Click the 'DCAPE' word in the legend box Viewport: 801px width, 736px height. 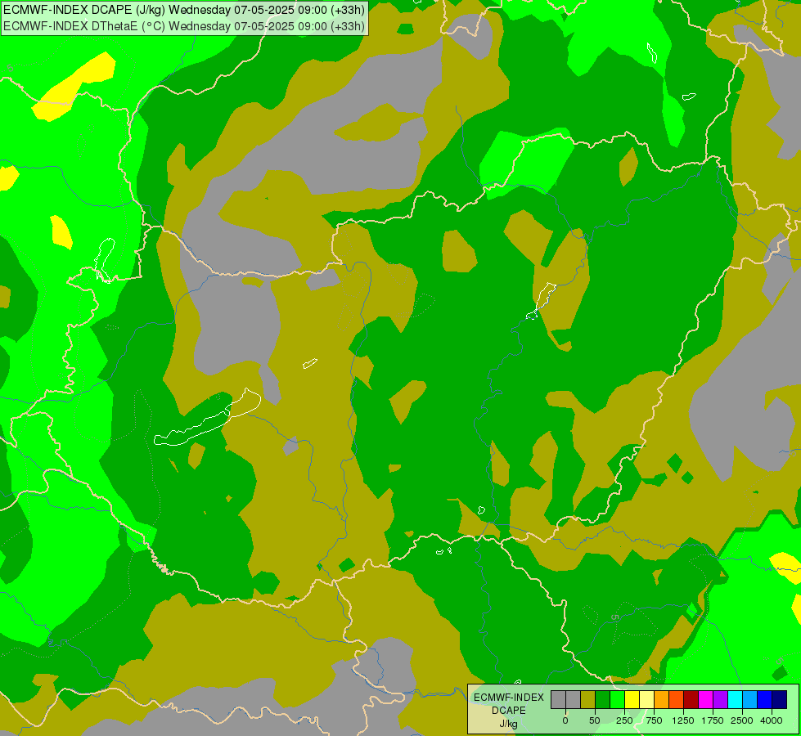(509, 711)
